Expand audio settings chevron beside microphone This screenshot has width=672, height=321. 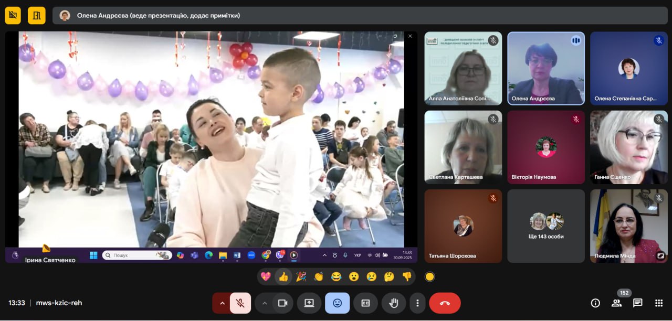click(x=222, y=303)
